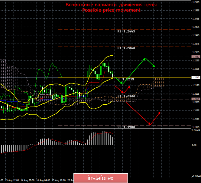Click the 1.2055 price axis value

coord(196,110)
